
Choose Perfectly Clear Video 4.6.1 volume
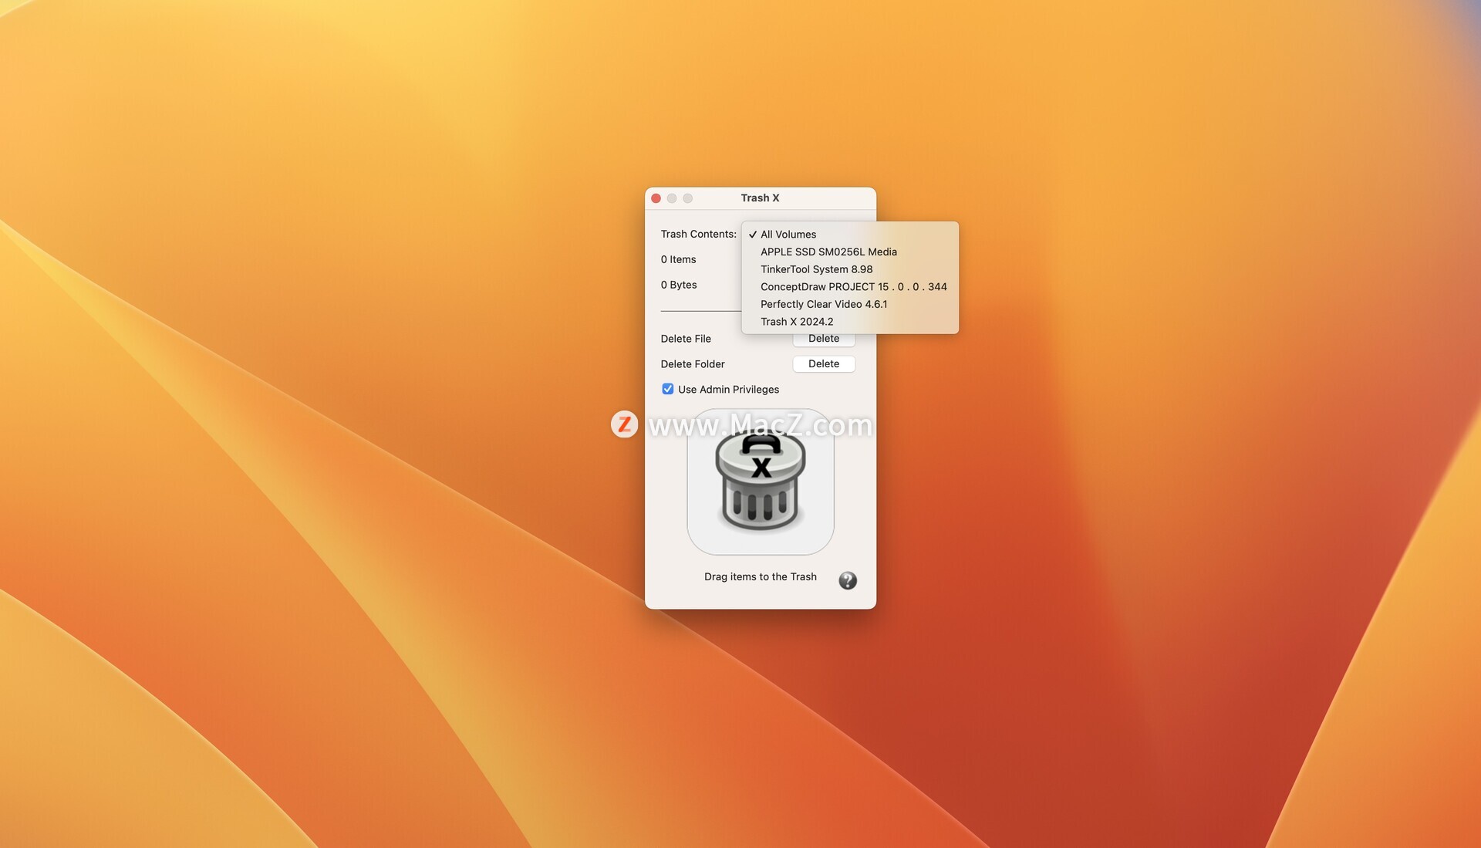[x=849, y=304]
